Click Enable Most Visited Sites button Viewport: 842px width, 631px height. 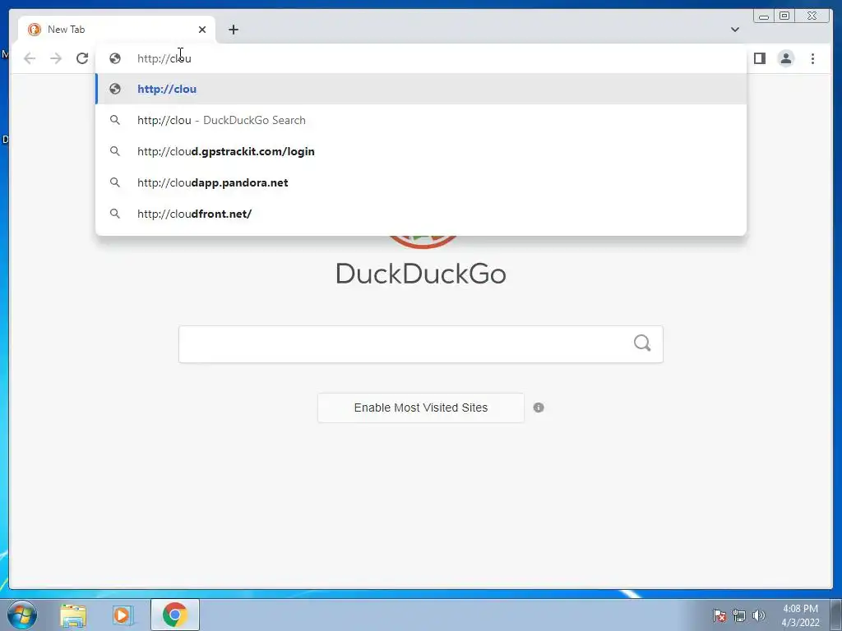pos(421,408)
